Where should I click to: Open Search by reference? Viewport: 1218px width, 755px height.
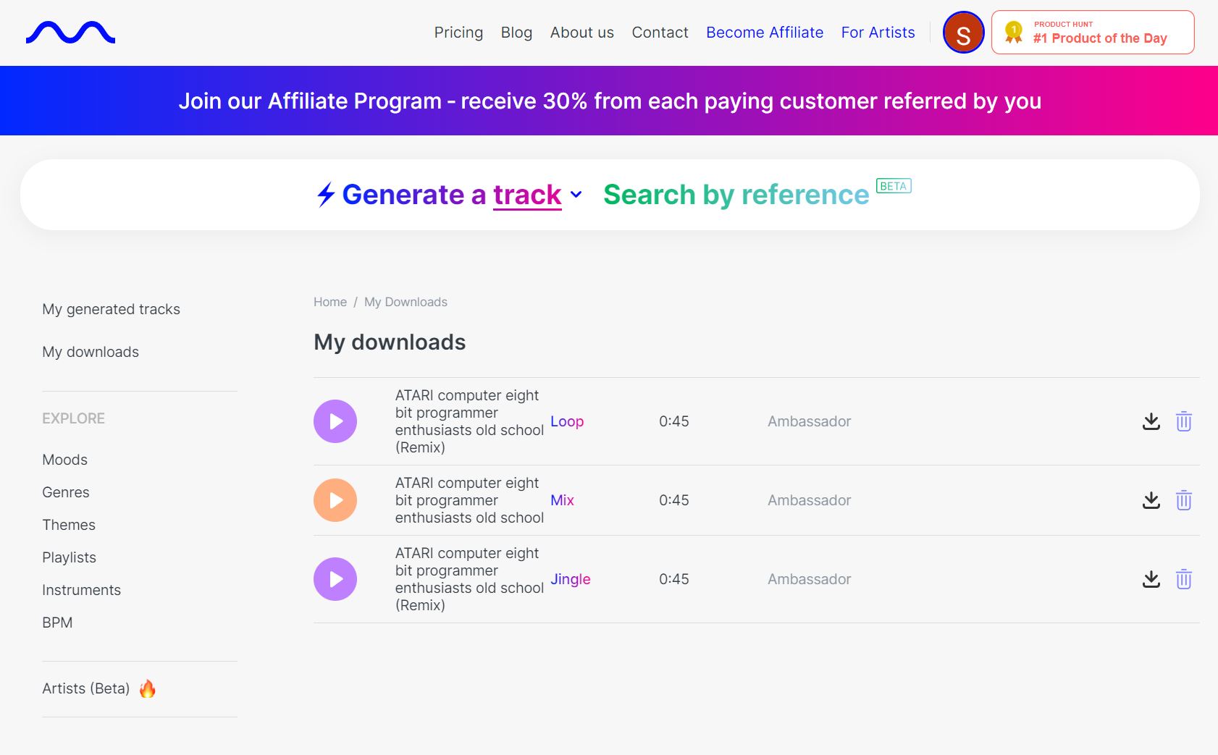pos(736,195)
